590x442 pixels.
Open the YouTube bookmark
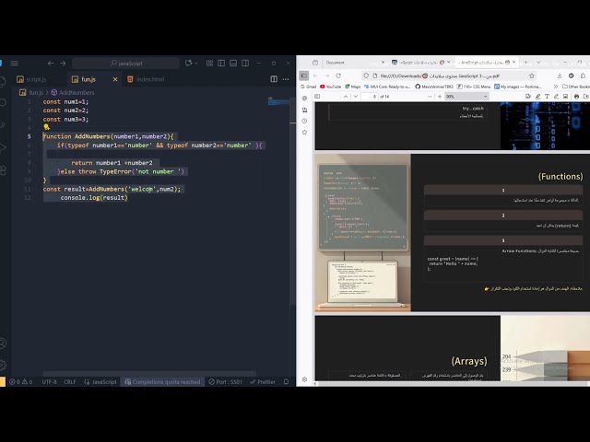(330, 87)
